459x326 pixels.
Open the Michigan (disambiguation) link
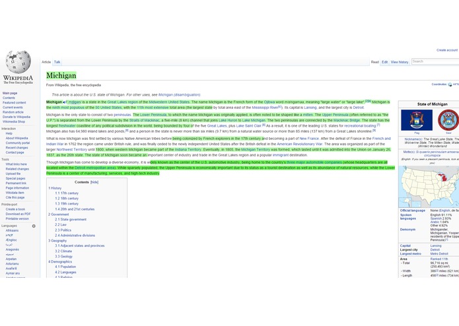point(179,95)
